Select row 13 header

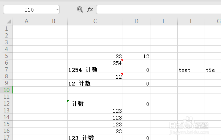pos(6,110)
